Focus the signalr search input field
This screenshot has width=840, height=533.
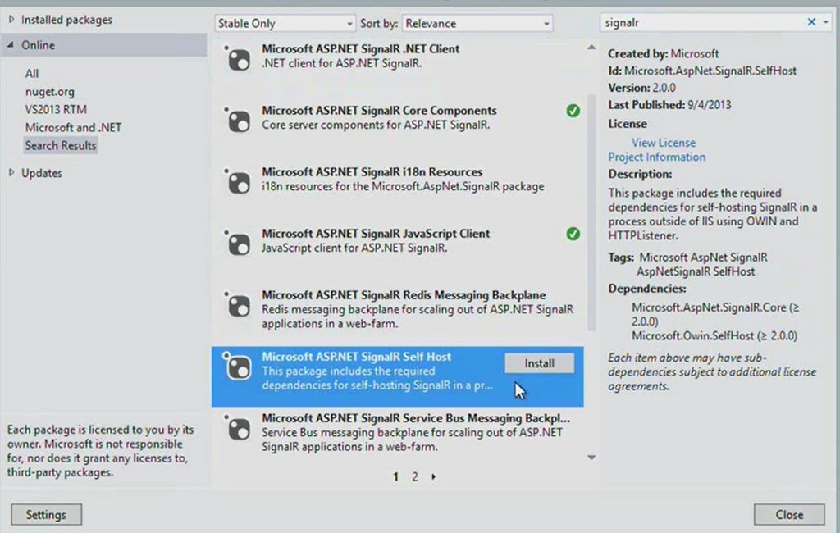point(702,22)
